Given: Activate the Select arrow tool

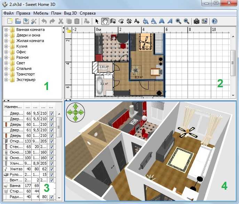Looking at the screenshot, I should pos(97,21).
